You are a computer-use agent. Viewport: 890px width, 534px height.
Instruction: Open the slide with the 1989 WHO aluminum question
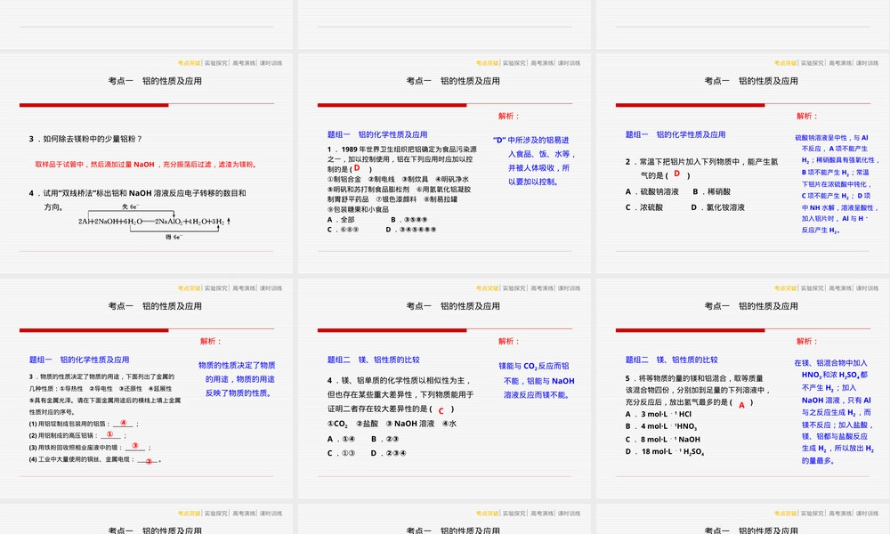pyautogui.click(x=444, y=164)
